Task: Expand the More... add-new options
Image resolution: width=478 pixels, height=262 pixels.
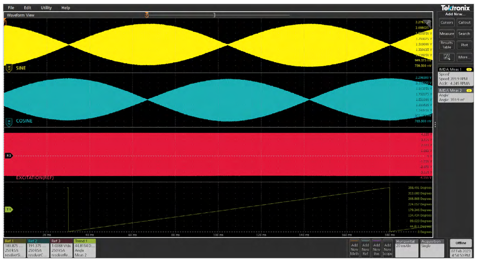Action: tap(464, 57)
